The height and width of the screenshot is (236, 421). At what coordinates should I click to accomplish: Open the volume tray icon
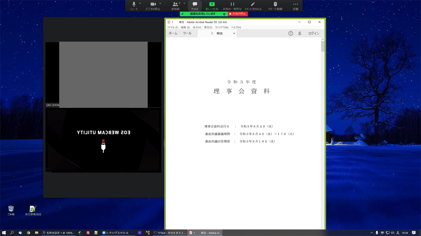[x=392, y=233]
